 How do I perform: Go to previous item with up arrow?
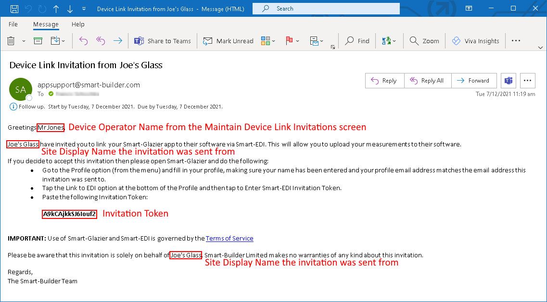[x=56, y=9]
